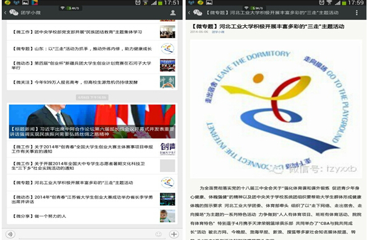
Task: Open 微工作 团中央学校部党支部 article
Action: [x=92, y=32]
